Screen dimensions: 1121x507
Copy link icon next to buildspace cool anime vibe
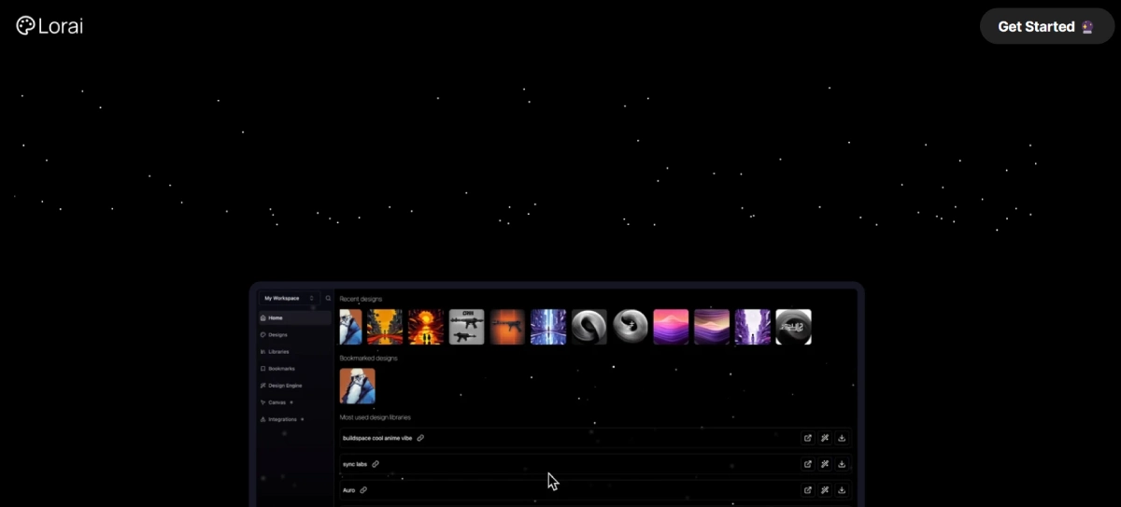coord(420,438)
